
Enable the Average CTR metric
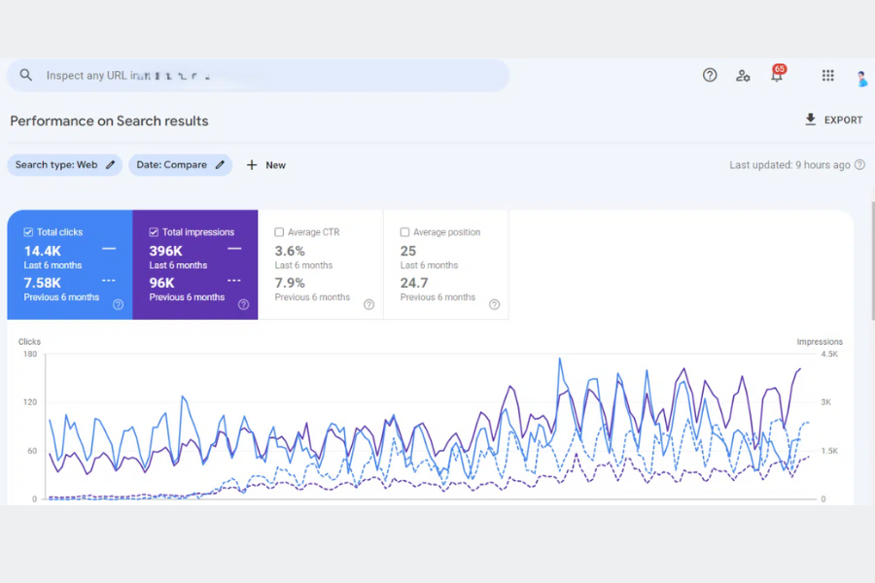(278, 231)
